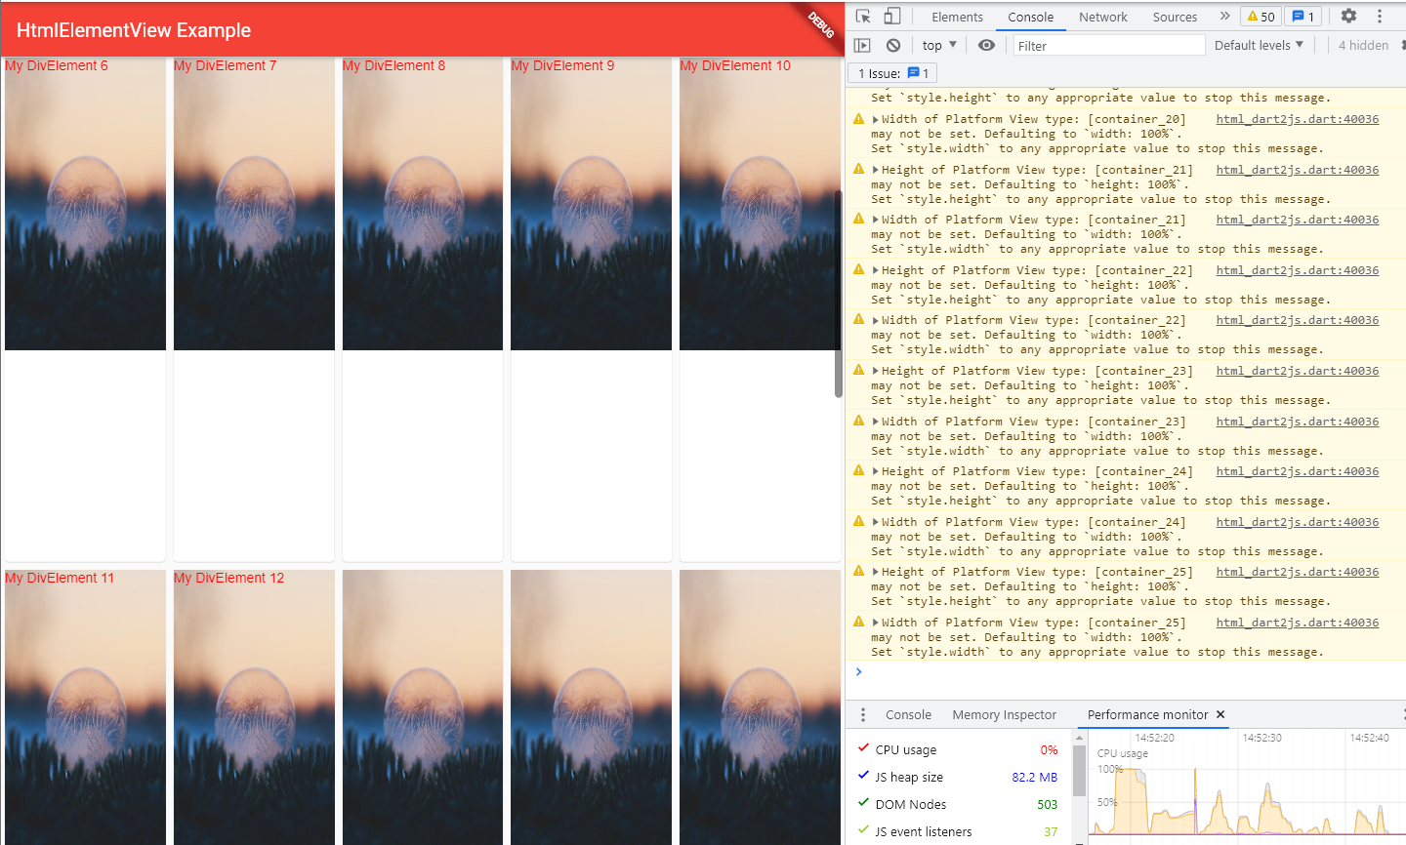Image resolution: width=1406 pixels, height=845 pixels.
Task: Open the Issues panel flag icon
Action: click(x=1303, y=17)
